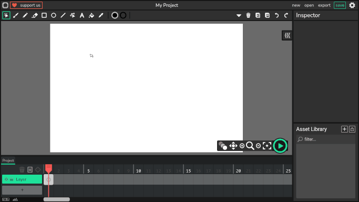Image resolution: width=359 pixels, height=202 pixels.
Task: Click the timeline horizontal scrollbar thumb
Action: (x=57, y=199)
